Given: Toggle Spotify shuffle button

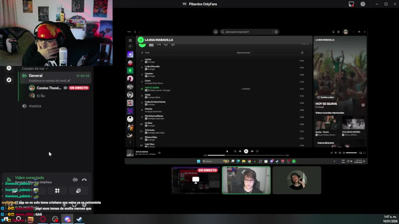Looking at the screenshot, I should point(235,151).
